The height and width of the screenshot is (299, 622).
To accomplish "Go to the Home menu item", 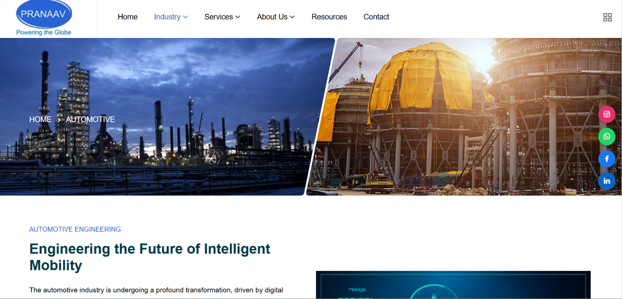I will tap(128, 17).
